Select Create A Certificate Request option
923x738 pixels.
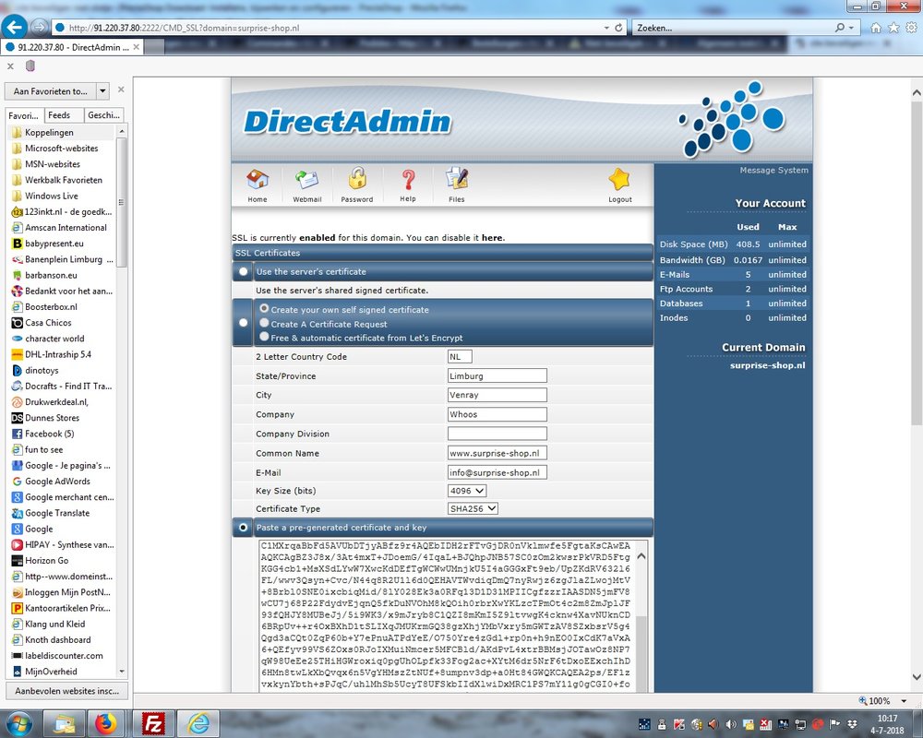click(264, 323)
